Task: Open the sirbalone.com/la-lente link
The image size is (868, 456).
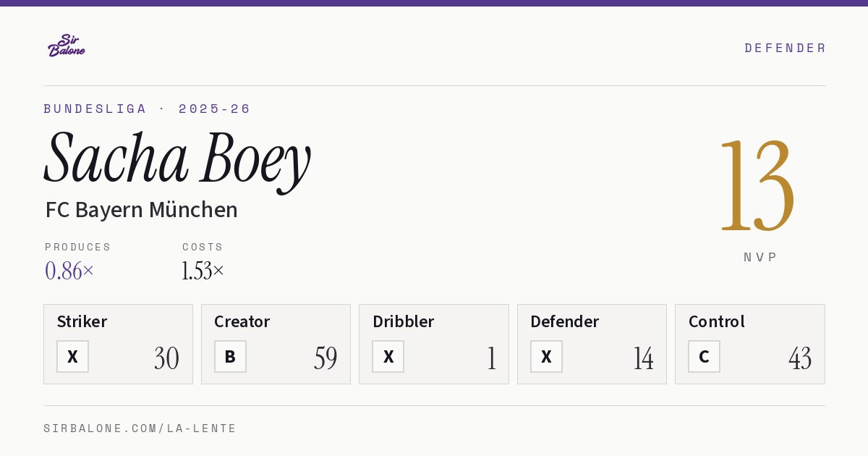Action: click(140, 428)
